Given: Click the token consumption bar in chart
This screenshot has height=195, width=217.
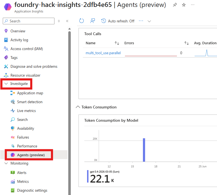Looking at the screenshot, I should (144, 150).
